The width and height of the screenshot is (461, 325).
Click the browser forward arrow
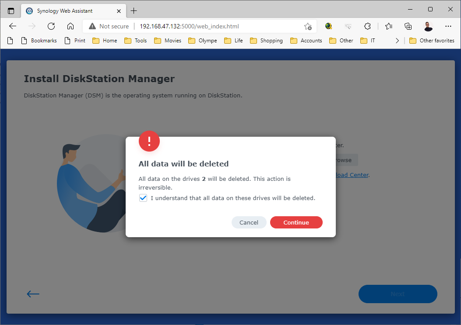[32, 26]
